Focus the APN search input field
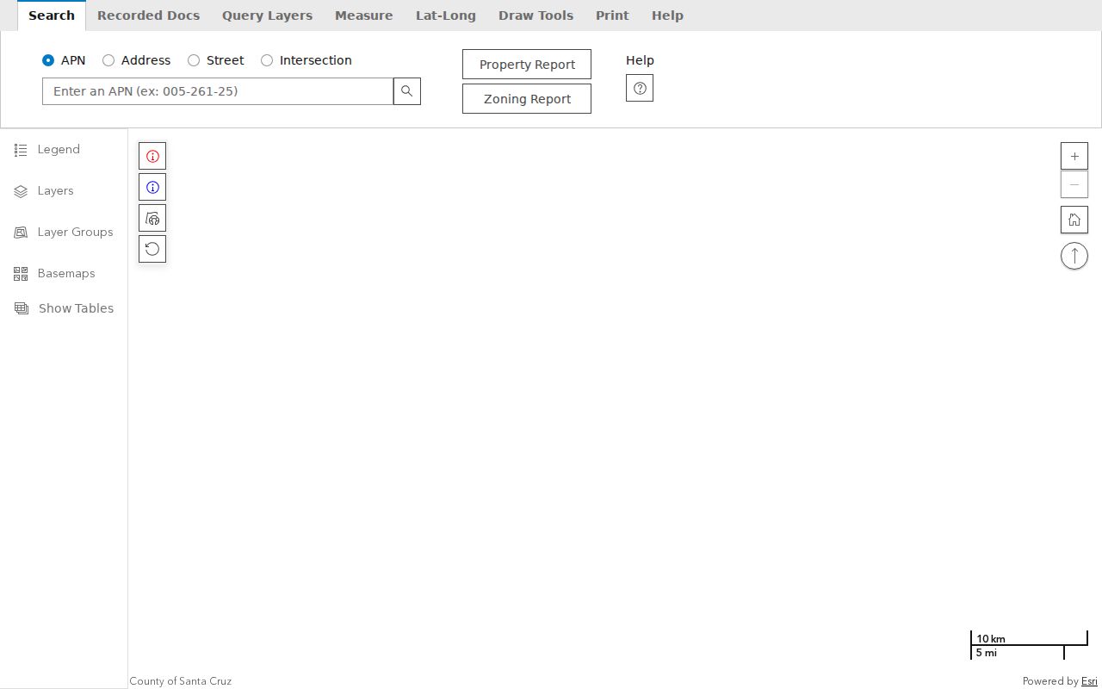Viewport: 1102px width, 689px height. tap(218, 91)
